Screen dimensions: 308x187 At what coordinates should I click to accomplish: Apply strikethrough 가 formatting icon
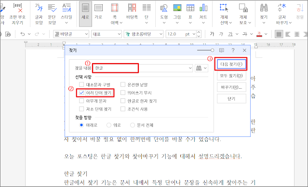coord(245,34)
